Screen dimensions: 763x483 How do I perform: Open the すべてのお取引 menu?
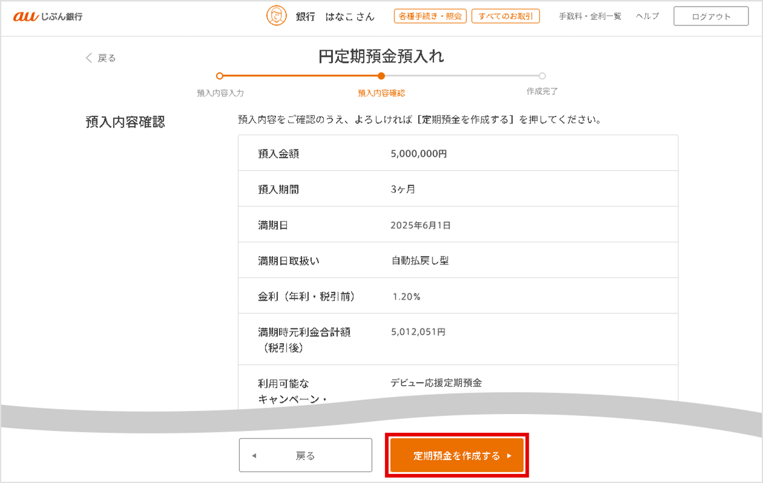point(506,16)
